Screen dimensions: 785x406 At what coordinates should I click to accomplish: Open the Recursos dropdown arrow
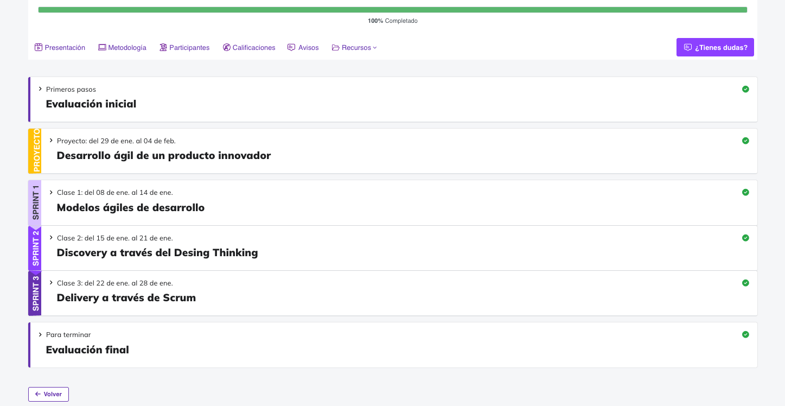(375, 48)
